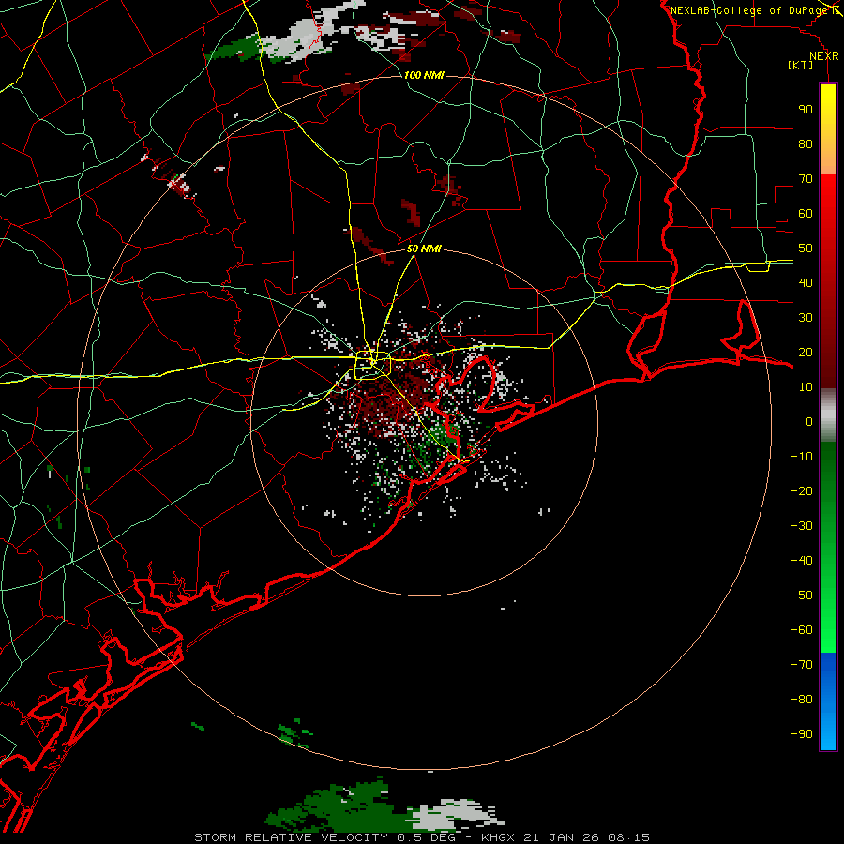Click the '08:15' timestamp text
This screenshot has width=844, height=844.
pos(628,837)
